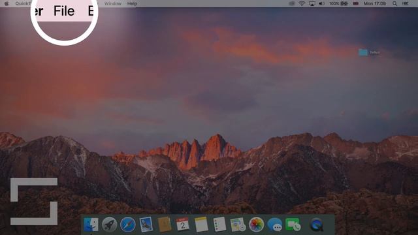Screen dimensions: 418x235
Task: Click QuickTime Player icon in Dock
Action: click(316, 225)
